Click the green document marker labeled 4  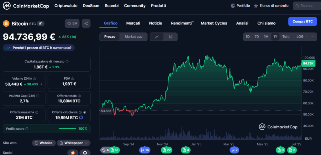(x=186, y=150)
